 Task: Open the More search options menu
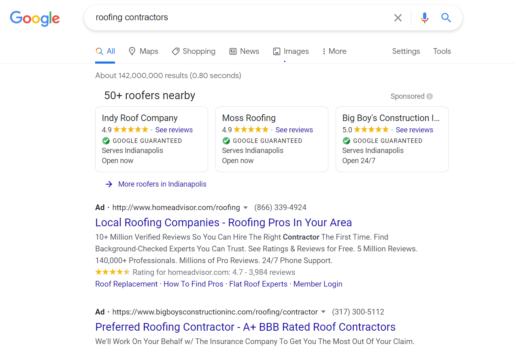pyautogui.click(x=334, y=51)
